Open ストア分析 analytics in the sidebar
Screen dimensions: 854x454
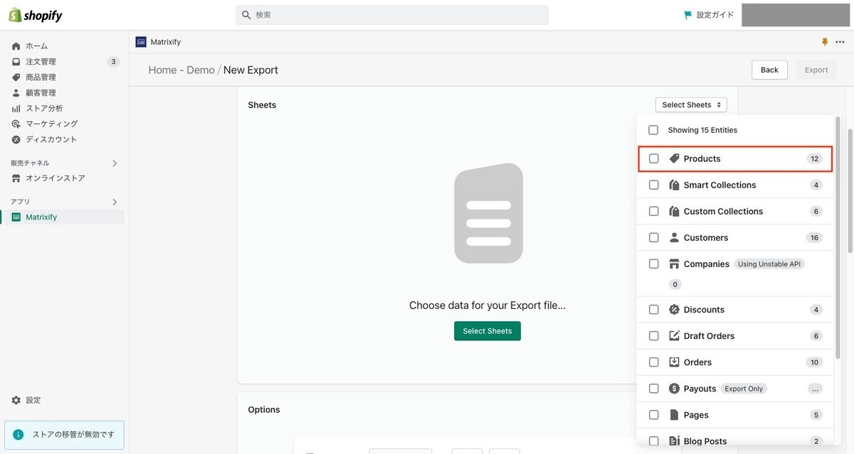tap(16, 108)
